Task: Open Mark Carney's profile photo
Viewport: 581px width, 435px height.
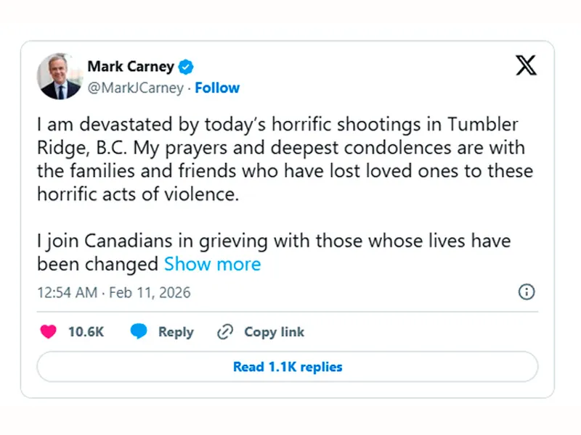Action: click(60, 76)
